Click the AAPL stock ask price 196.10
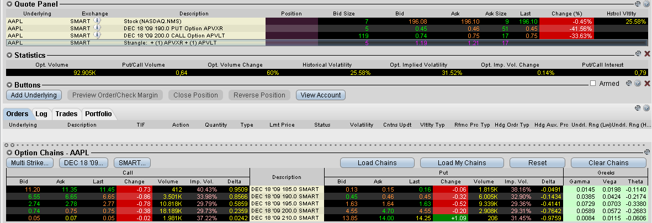The height and width of the screenshot is (223, 652). coord(469,21)
